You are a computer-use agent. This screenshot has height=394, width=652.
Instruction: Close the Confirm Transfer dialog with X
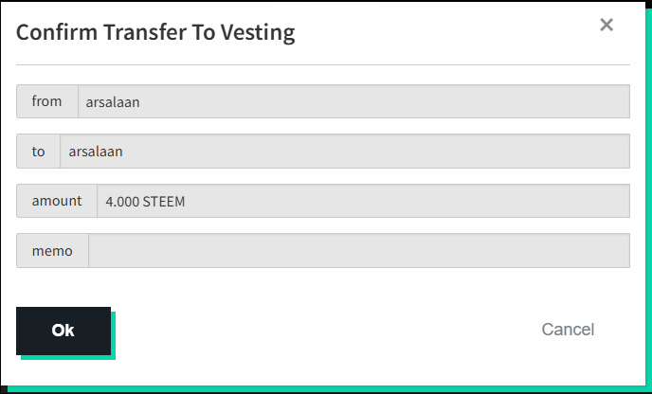607,25
